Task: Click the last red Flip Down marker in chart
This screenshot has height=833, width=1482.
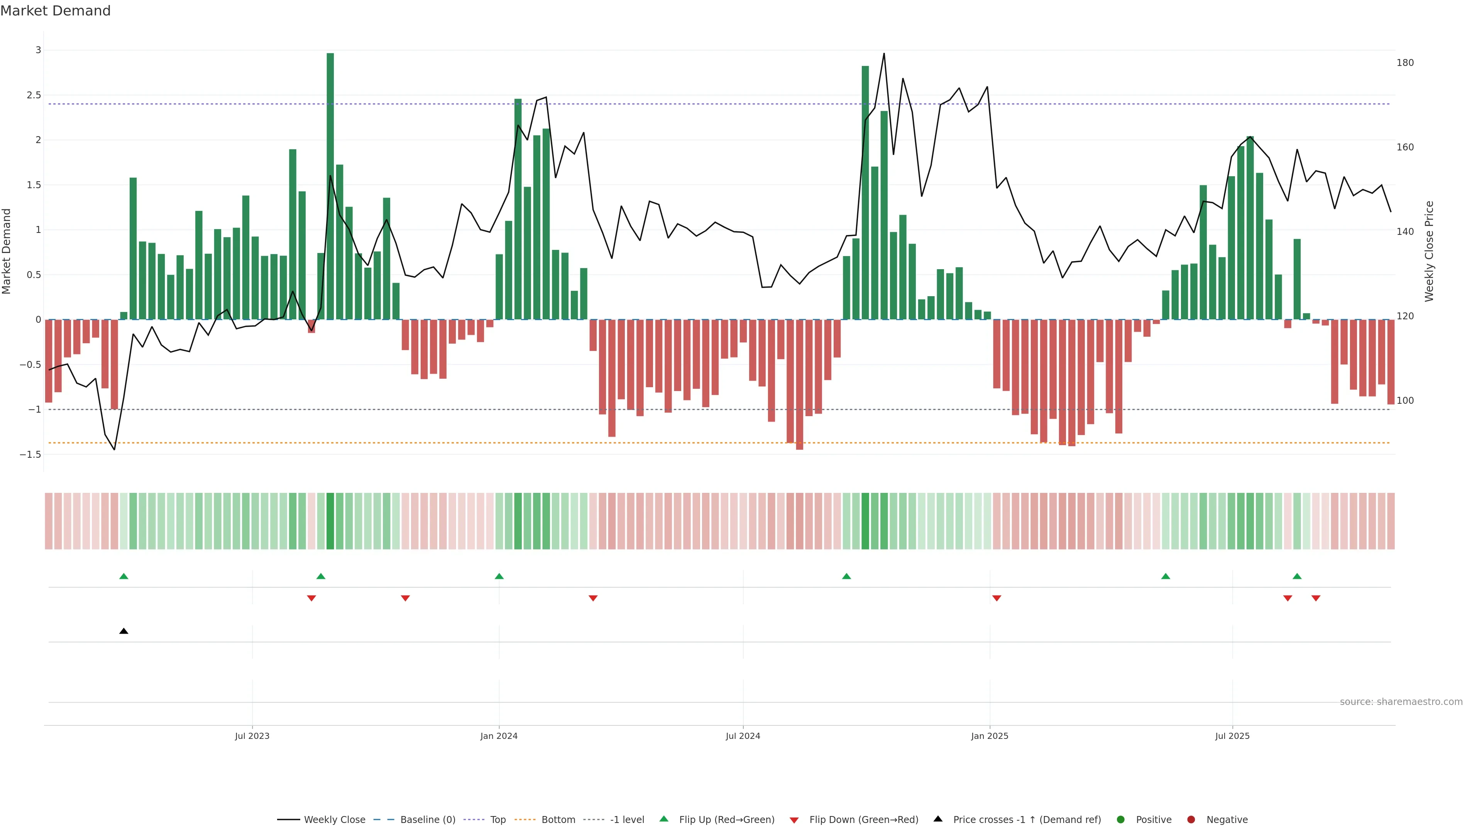Action: click(x=1316, y=599)
